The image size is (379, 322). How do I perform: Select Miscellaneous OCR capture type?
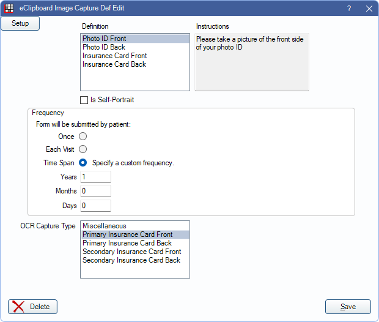[104, 226]
